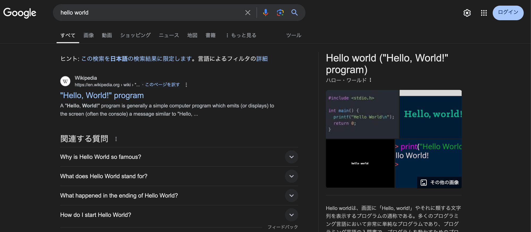
Task: Start voice search with microphone icon
Action: (x=265, y=12)
